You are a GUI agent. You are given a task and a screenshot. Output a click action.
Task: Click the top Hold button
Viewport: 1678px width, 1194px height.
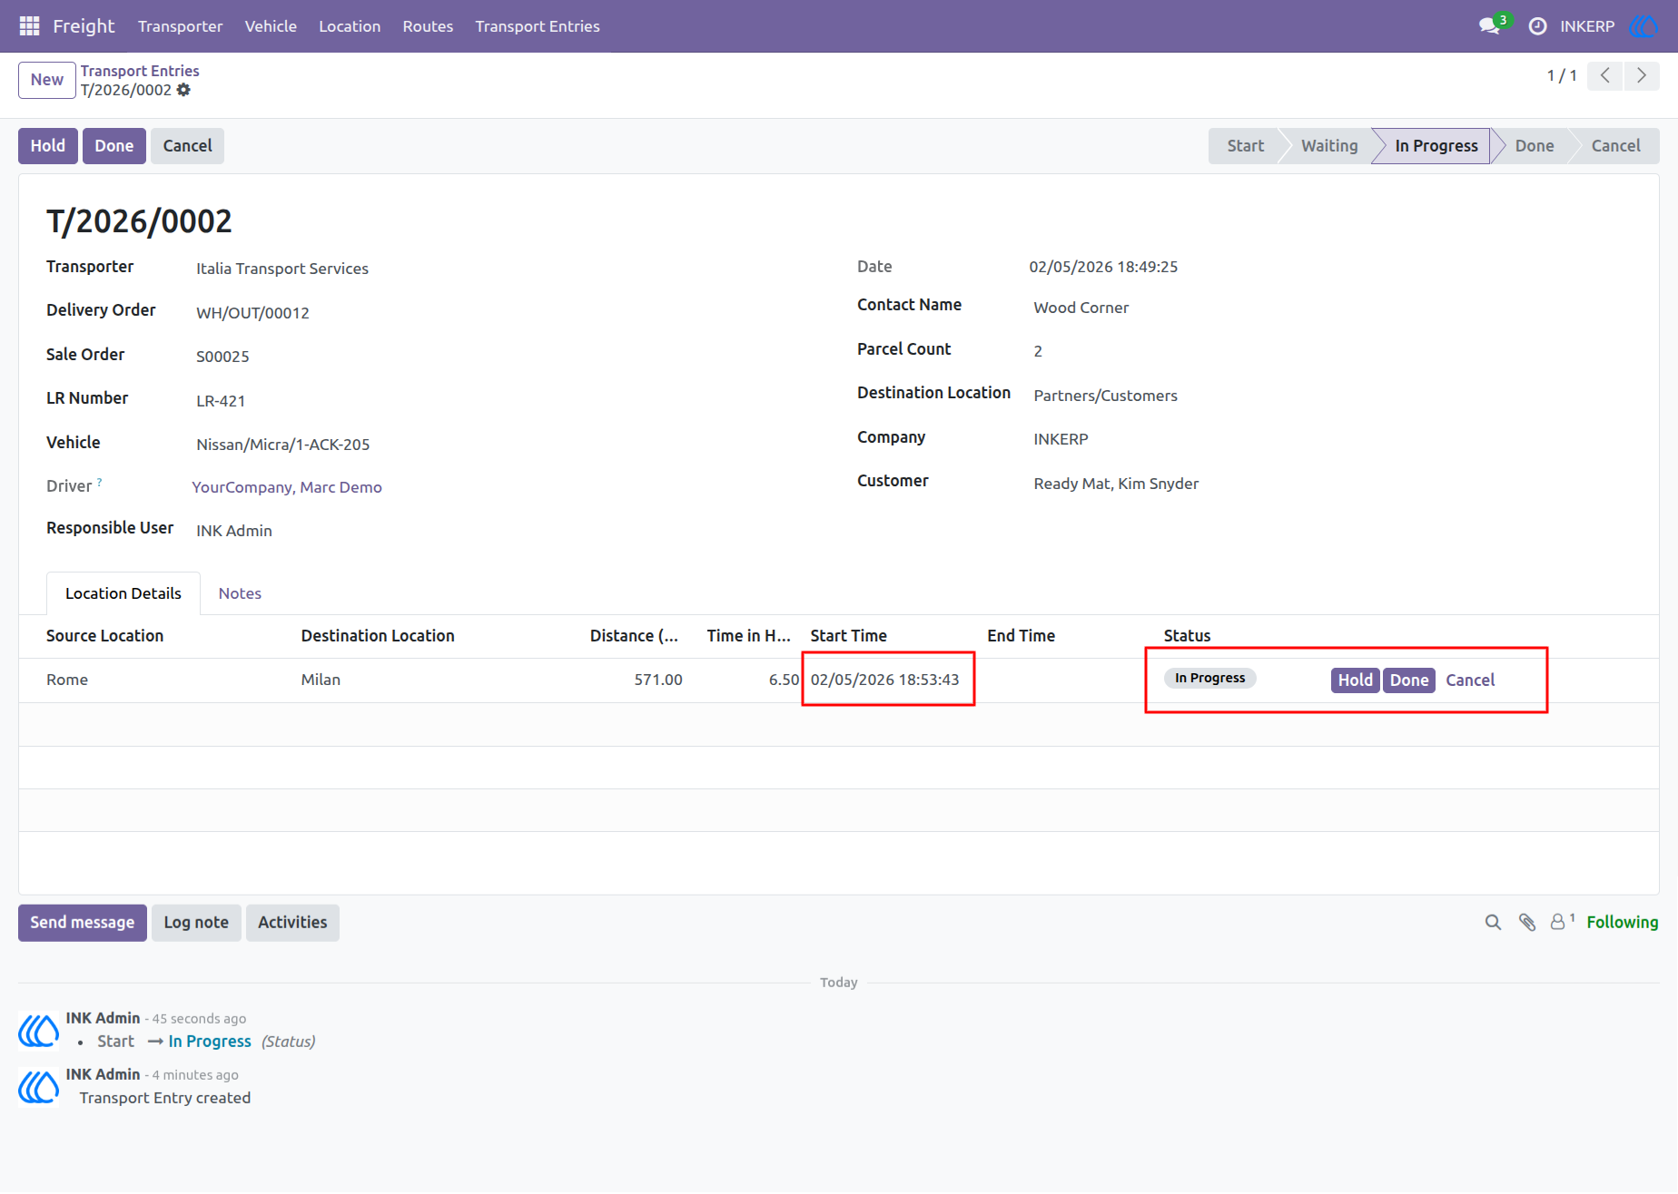[48, 146]
